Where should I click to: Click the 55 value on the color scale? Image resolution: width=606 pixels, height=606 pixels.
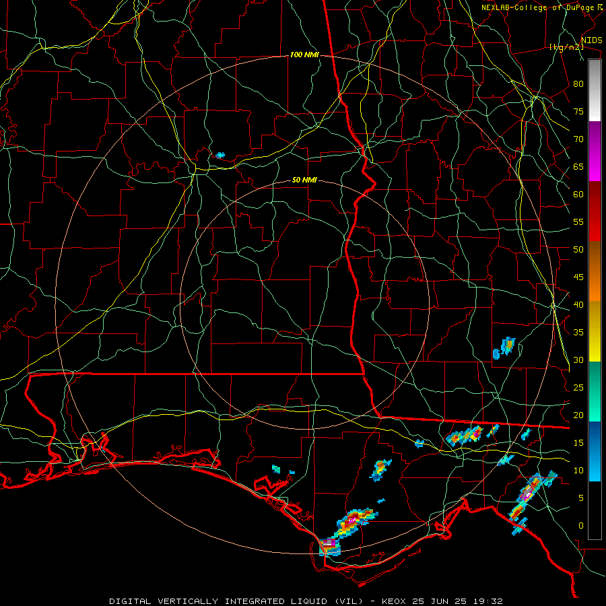coord(578,222)
